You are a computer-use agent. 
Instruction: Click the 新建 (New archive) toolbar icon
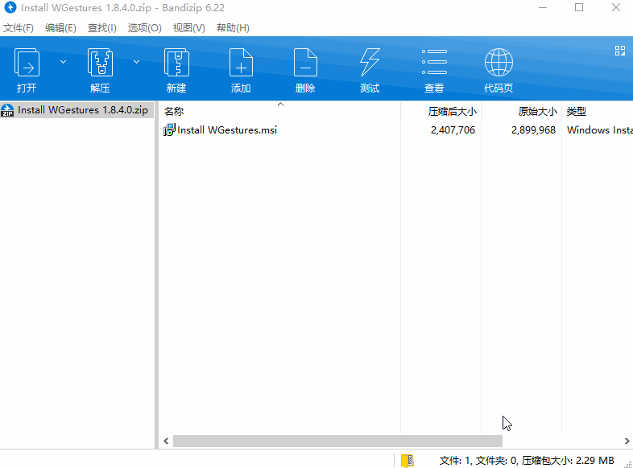point(176,62)
